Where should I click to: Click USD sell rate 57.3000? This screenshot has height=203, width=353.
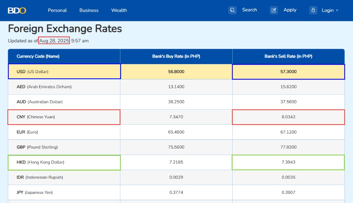click(288, 72)
